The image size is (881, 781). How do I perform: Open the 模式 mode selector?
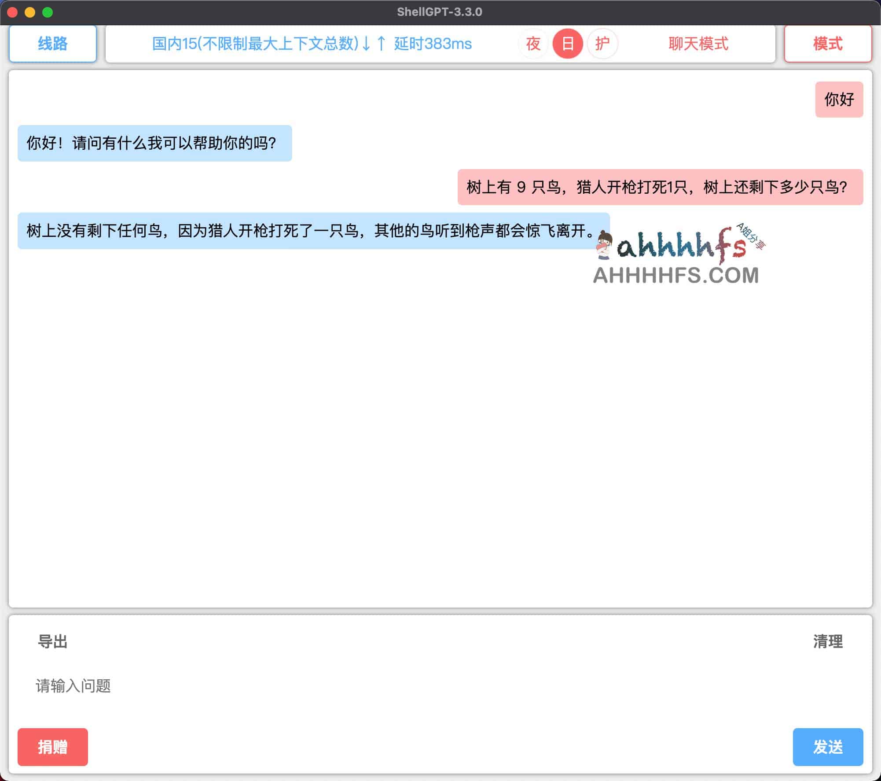tap(828, 44)
